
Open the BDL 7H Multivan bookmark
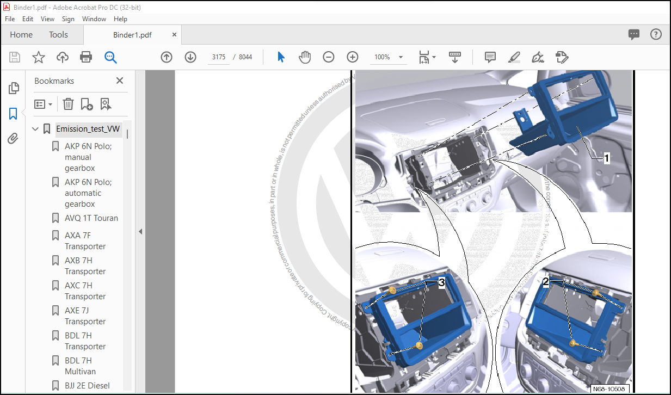point(80,366)
